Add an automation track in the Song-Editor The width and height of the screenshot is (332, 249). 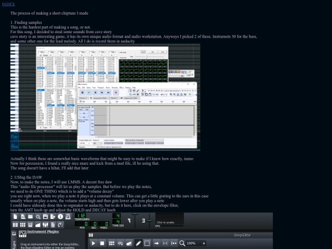click(x=129, y=243)
